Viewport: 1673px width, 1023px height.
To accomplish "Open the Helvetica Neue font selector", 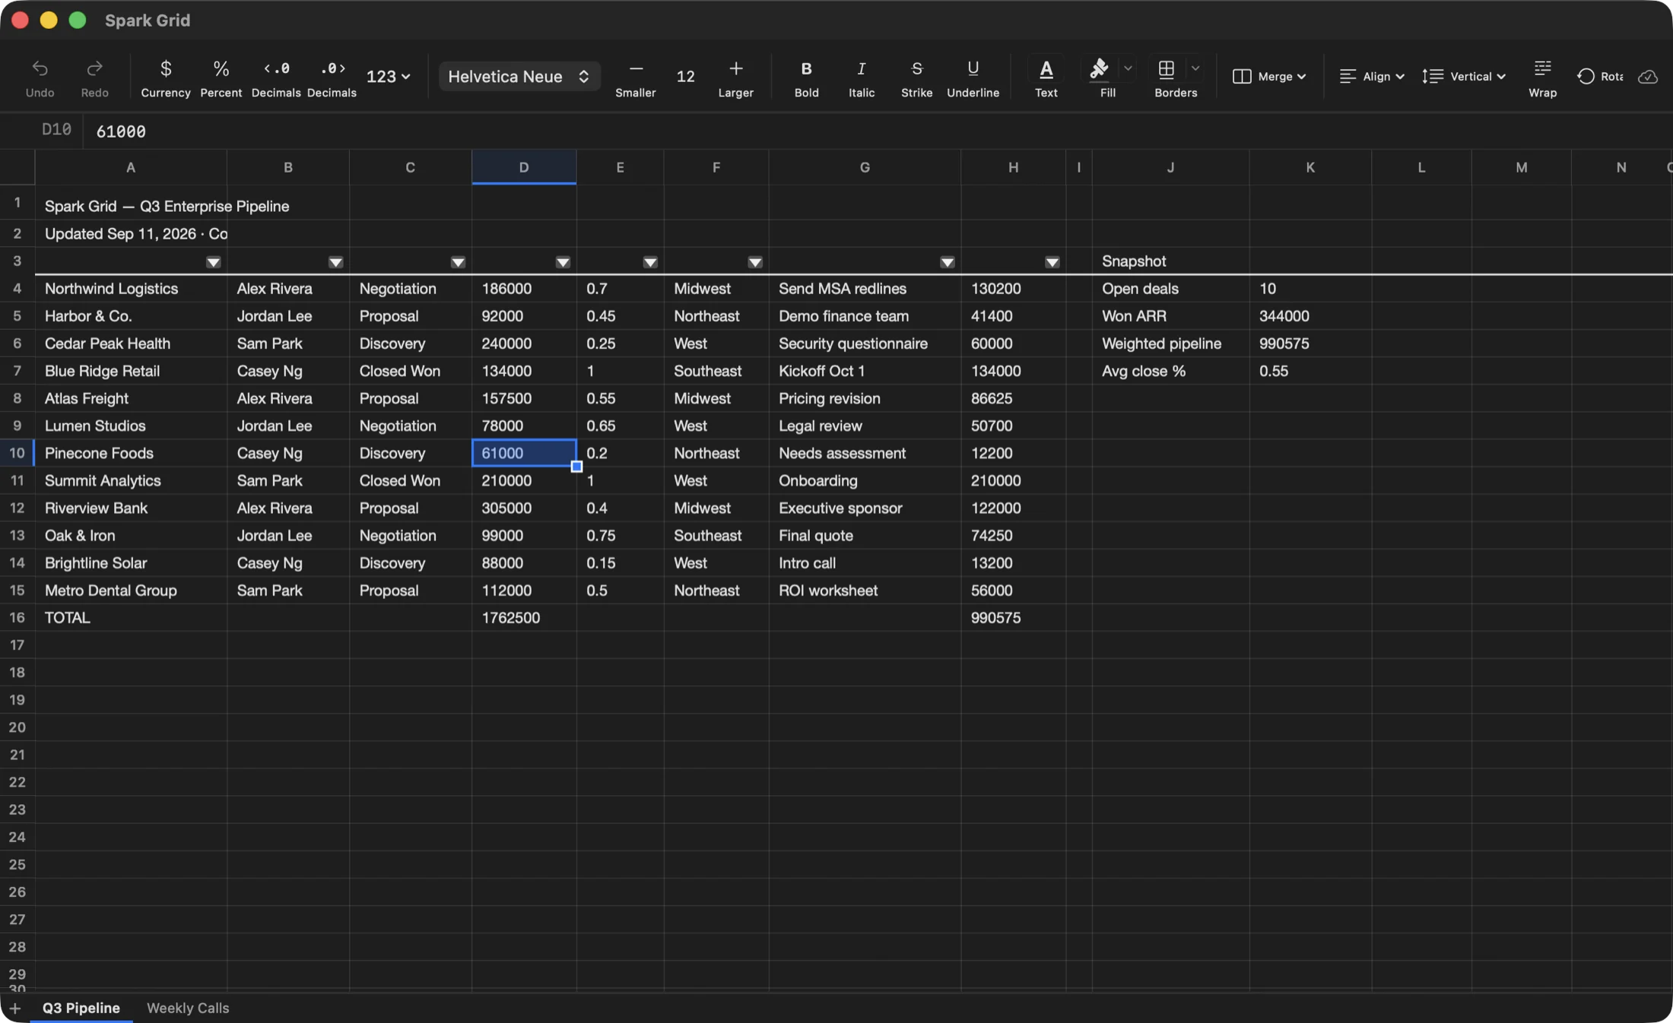I will tap(519, 77).
